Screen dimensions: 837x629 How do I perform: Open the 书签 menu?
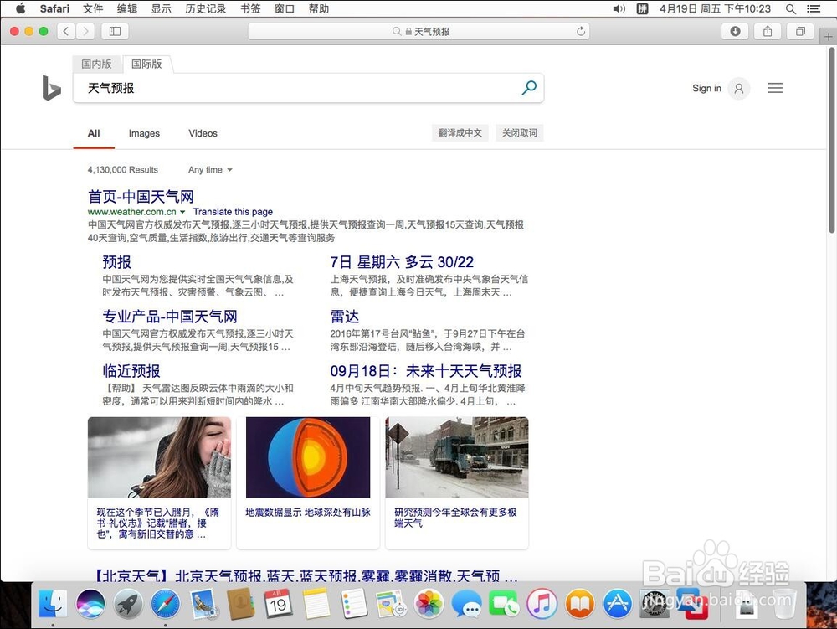250,8
